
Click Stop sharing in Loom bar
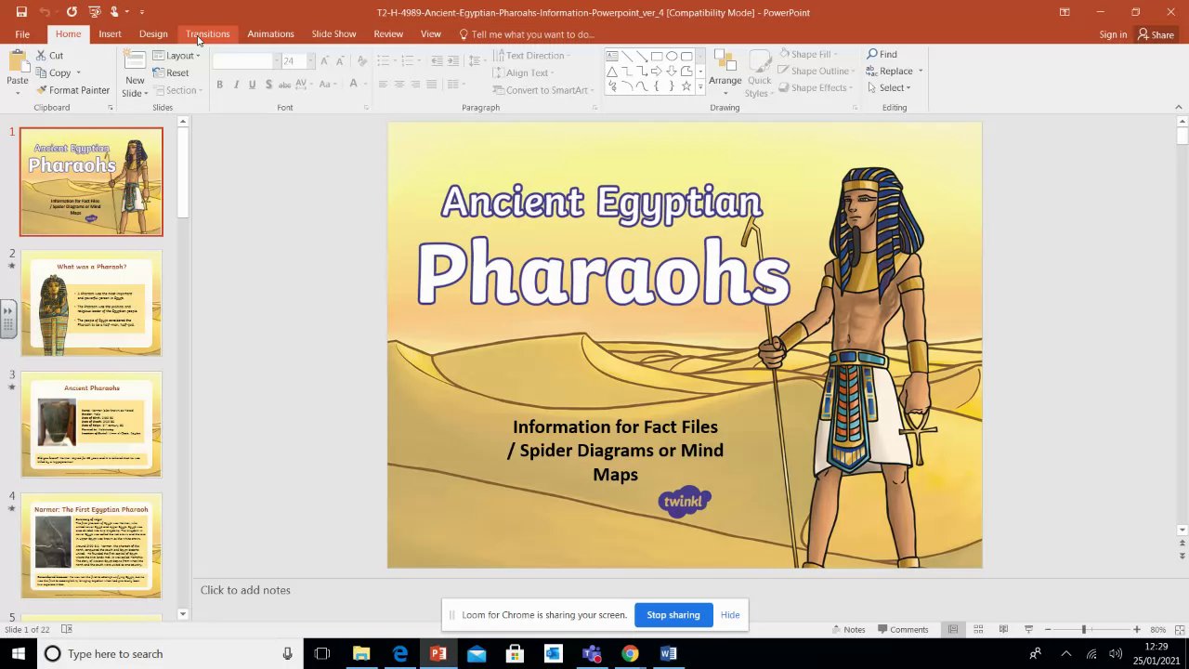673,615
